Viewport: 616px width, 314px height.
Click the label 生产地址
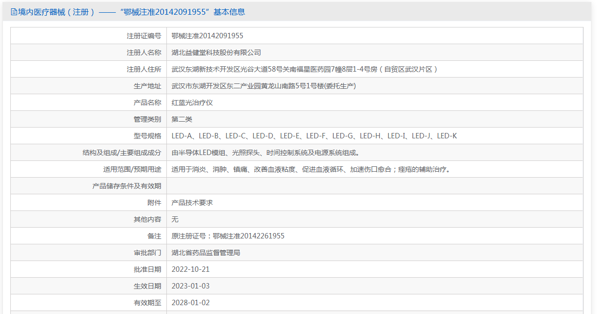coord(147,86)
